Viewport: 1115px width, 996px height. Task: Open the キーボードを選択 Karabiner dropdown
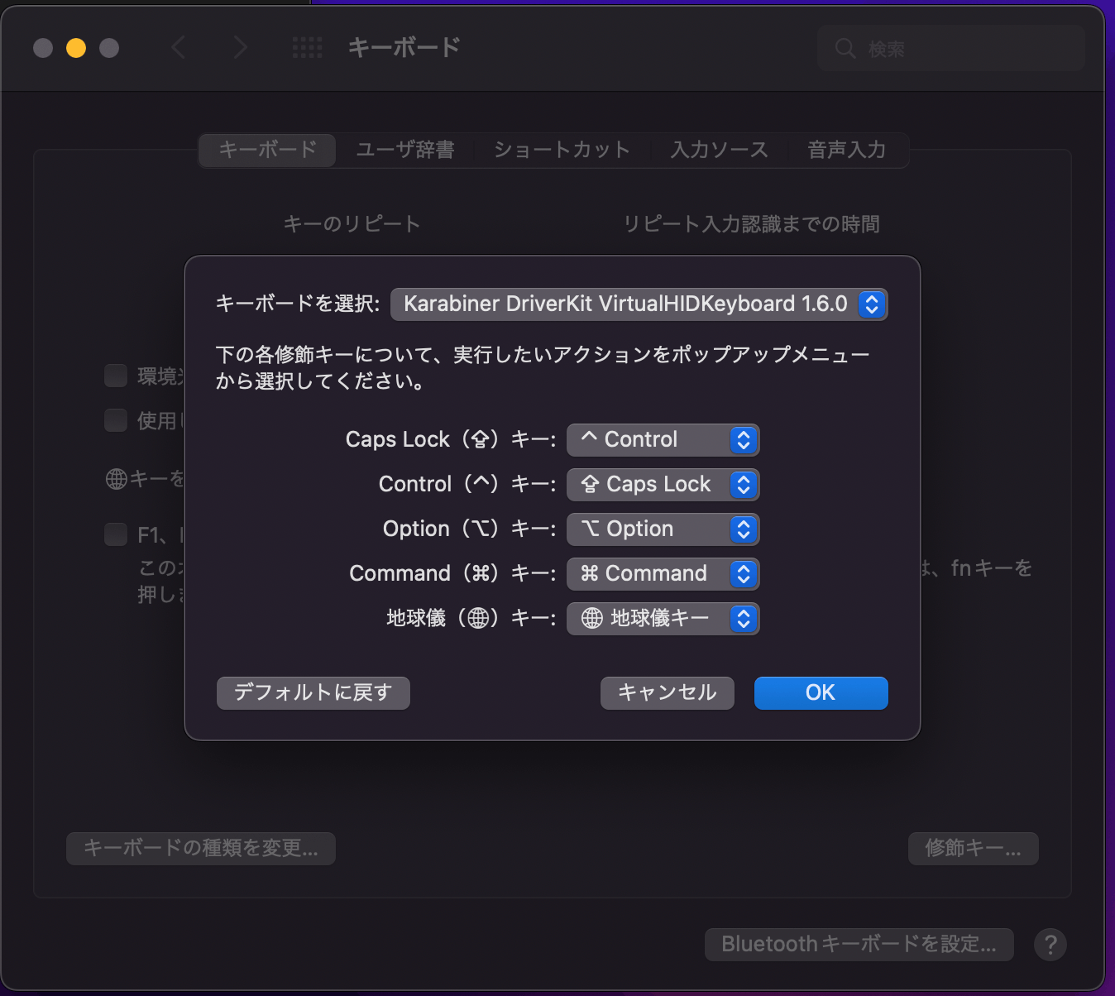(639, 304)
